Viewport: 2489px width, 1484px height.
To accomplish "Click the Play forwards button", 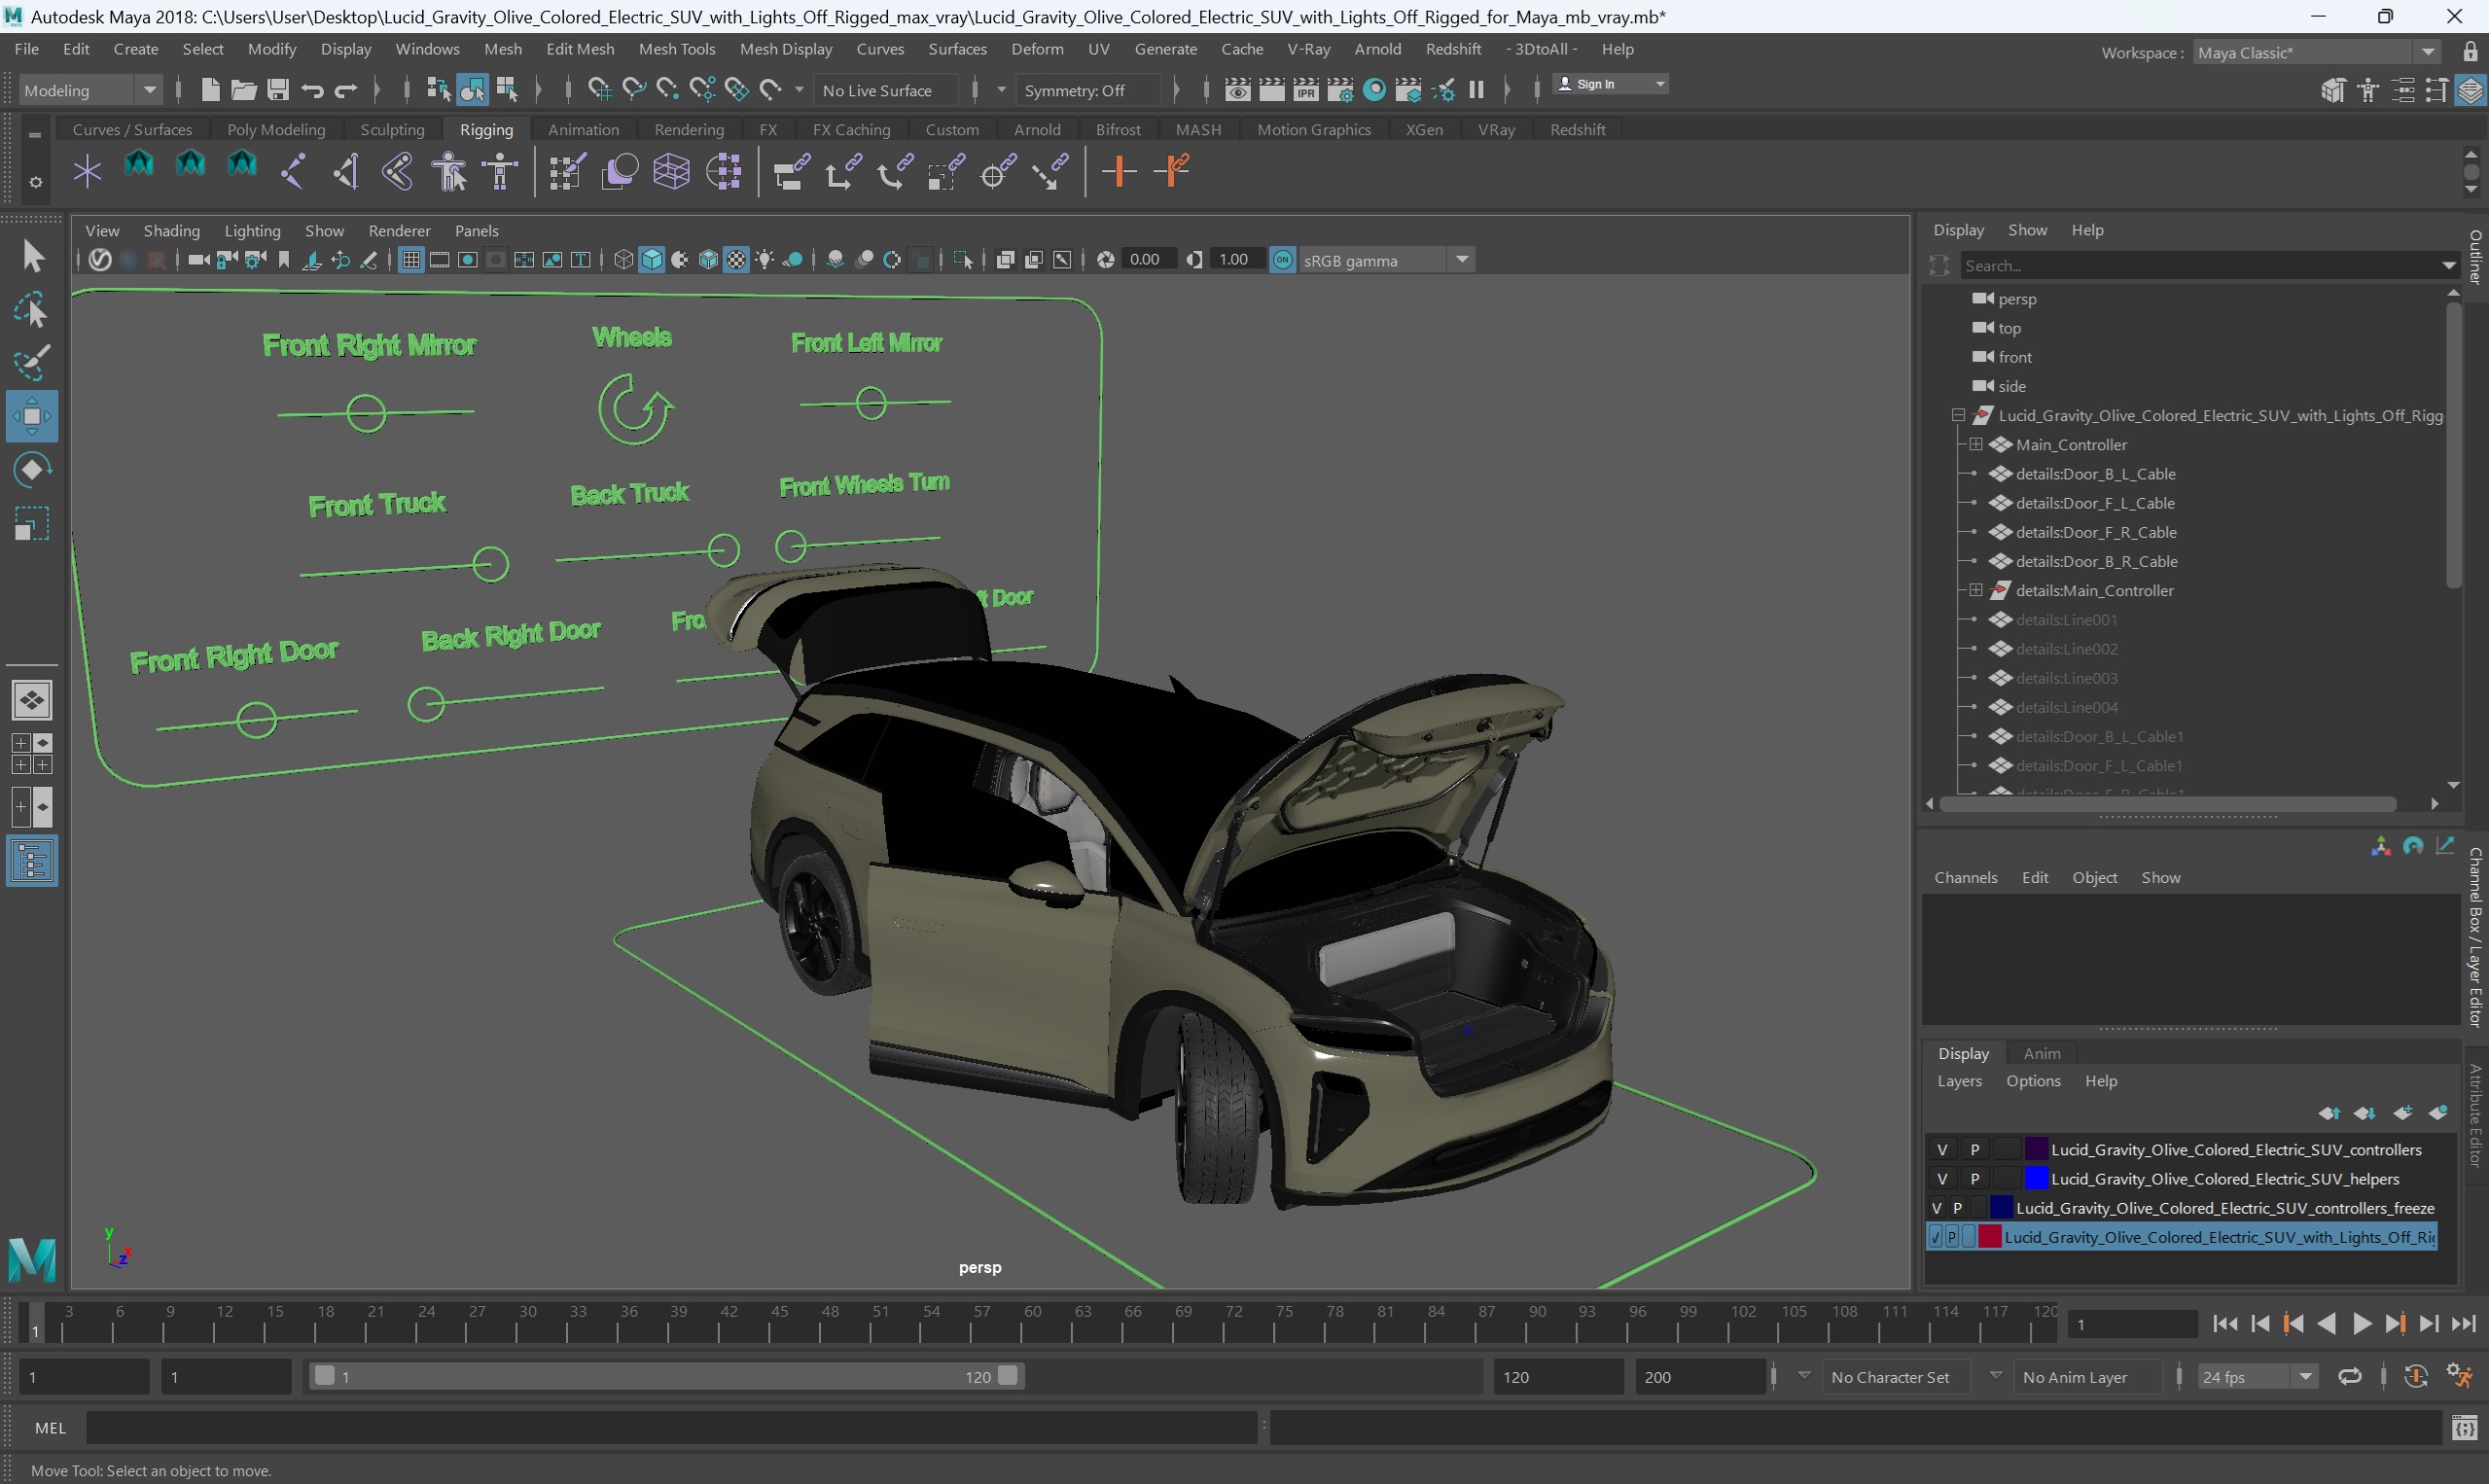I will (2361, 1324).
